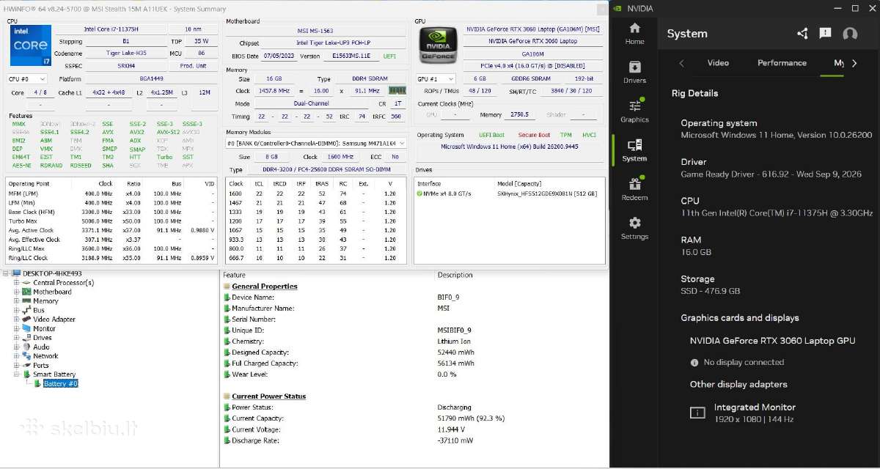Open the CPU #0 selector dropdown
Screen dimensions: 880x469
(x=28, y=78)
